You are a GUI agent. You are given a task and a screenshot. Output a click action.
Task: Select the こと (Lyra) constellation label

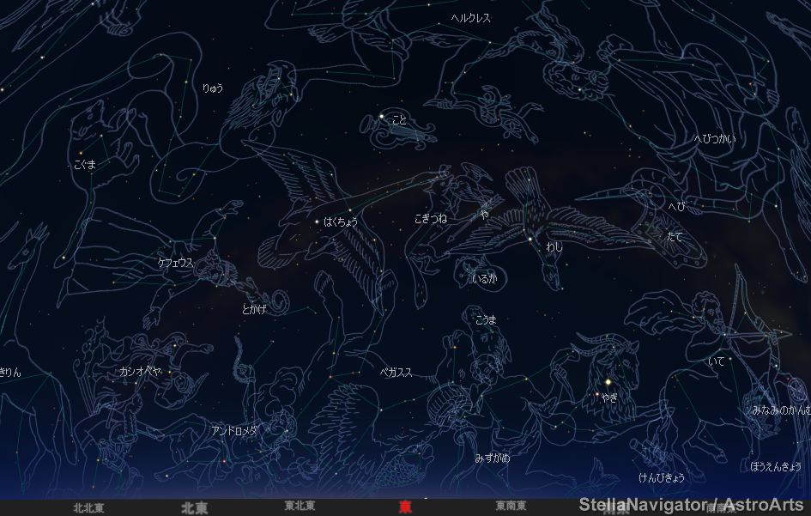point(399,120)
